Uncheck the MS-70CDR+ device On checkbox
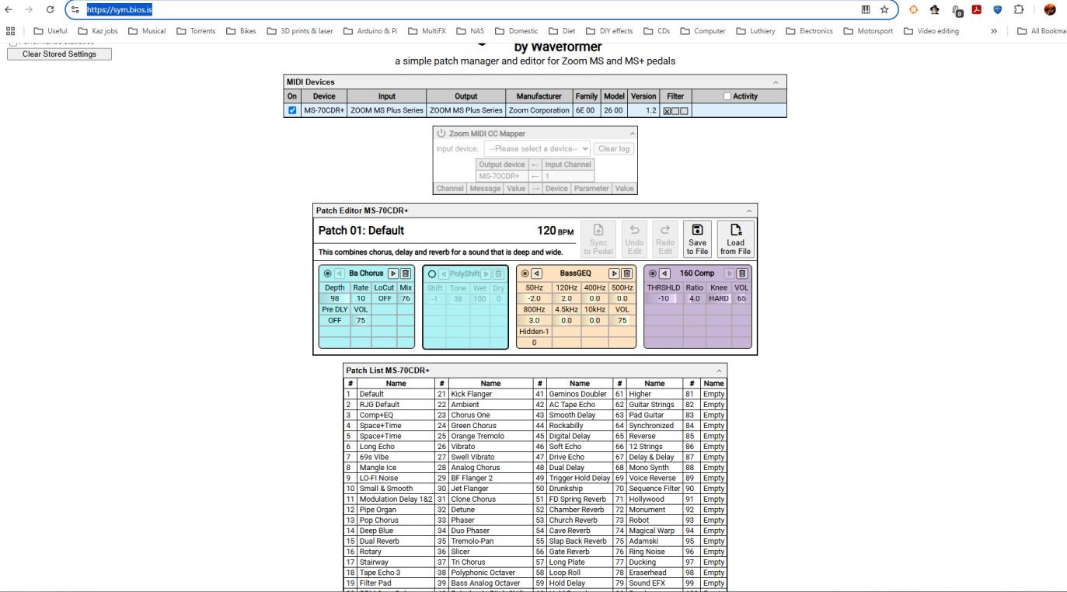1067x592 pixels. pos(292,110)
